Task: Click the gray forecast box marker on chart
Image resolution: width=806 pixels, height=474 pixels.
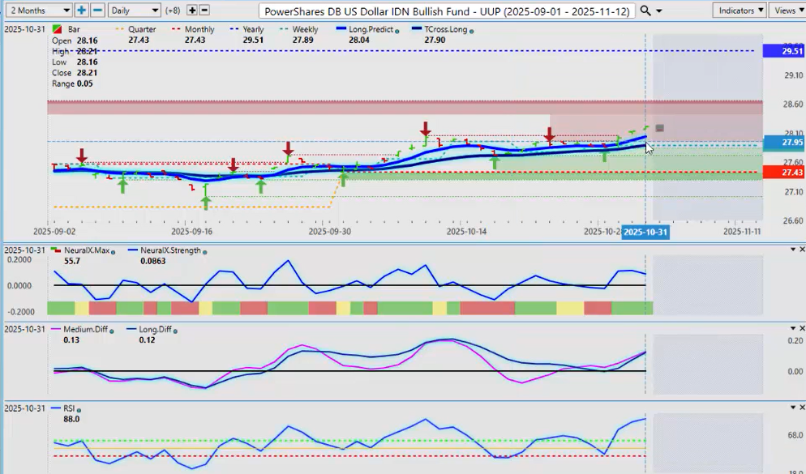Action: 660,128
